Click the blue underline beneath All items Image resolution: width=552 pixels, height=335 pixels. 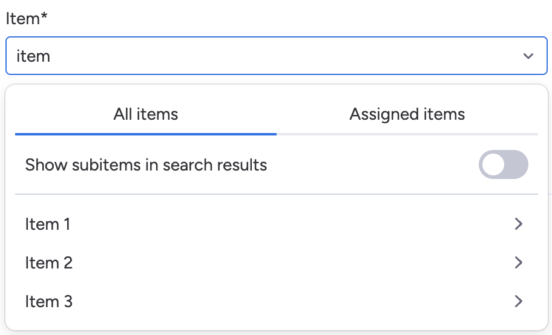[146, 134]
